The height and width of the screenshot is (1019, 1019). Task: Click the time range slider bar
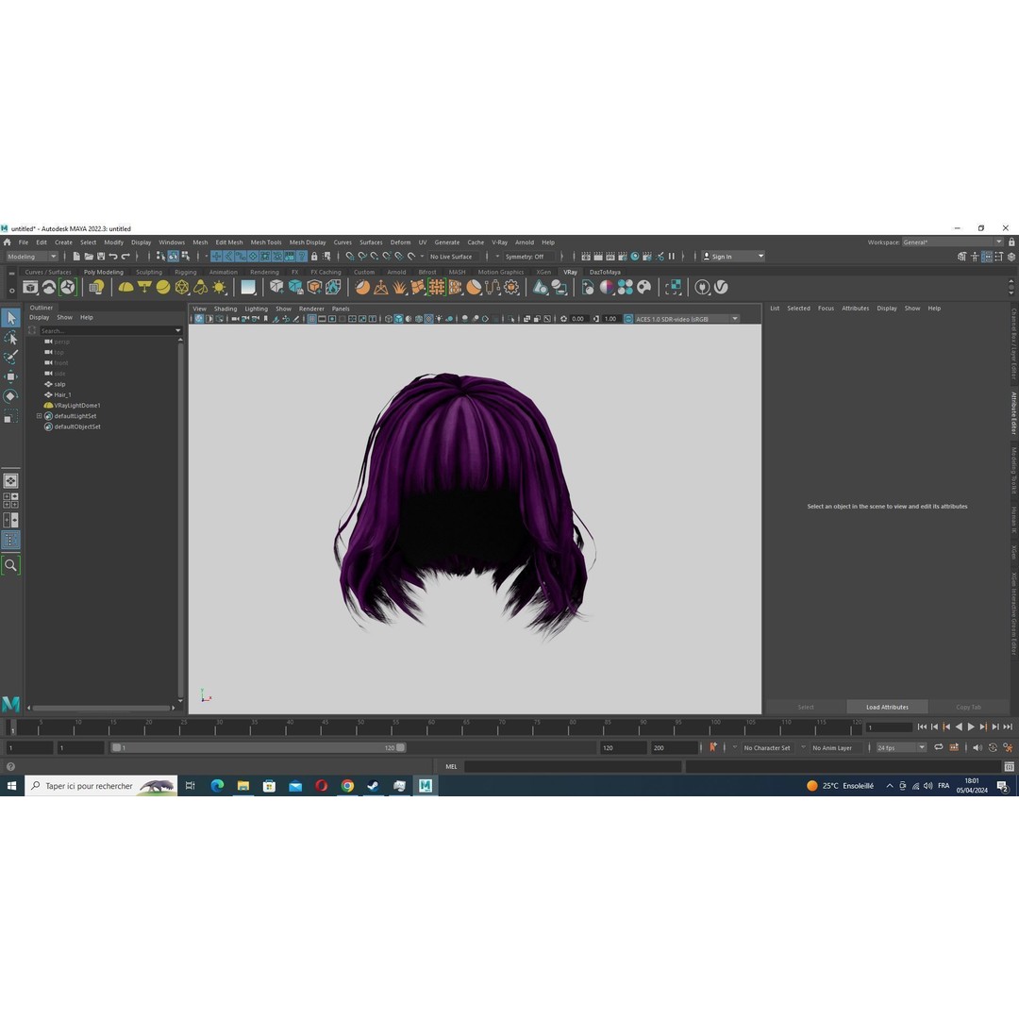click(258, 748)
